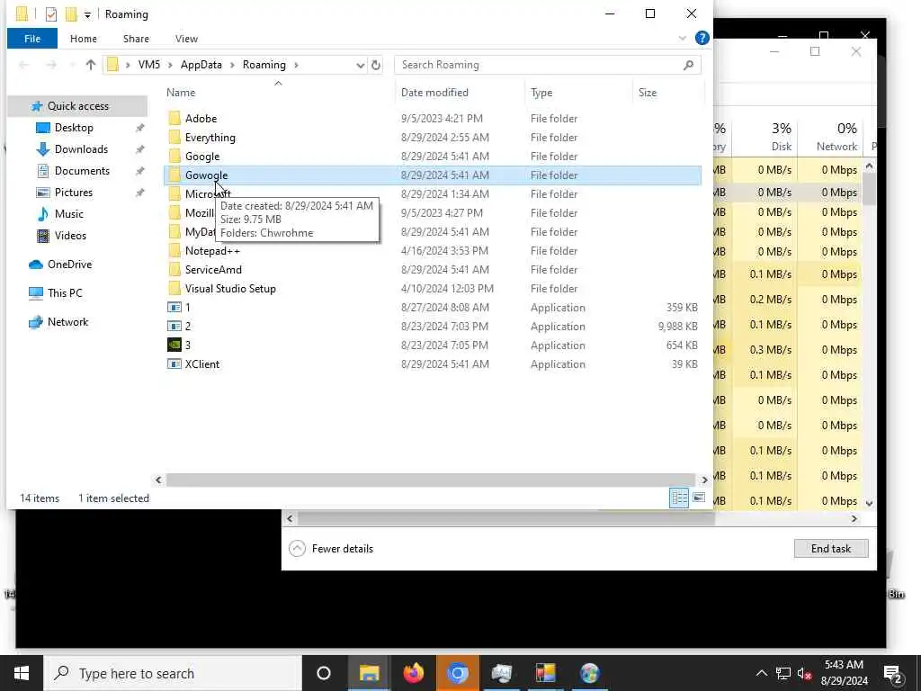Open the File menu
This screenshot has width=921, height=691.
(32, 38)
